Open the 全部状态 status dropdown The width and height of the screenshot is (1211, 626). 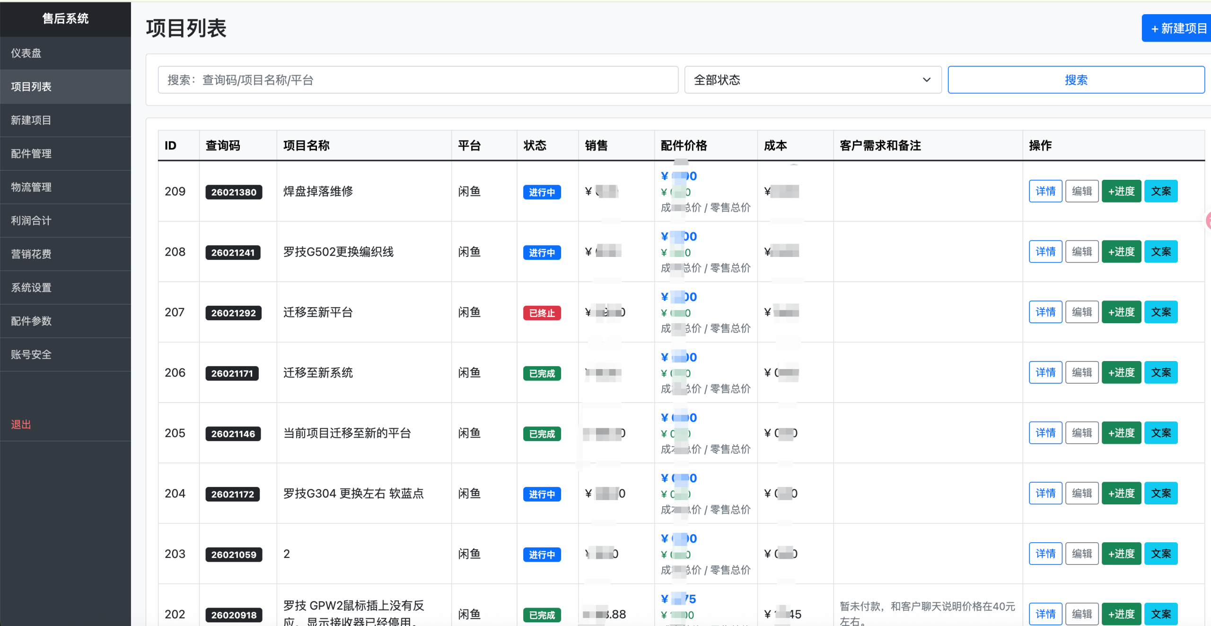coord(812,80)
